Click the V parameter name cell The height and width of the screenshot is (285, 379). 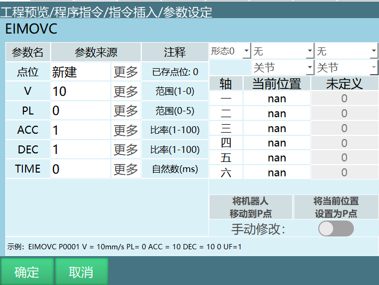tap(28, 91)
